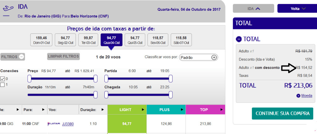Expand the Volta section chevron
The height and width of the screenshot is (134, 317).
(304, 9)
